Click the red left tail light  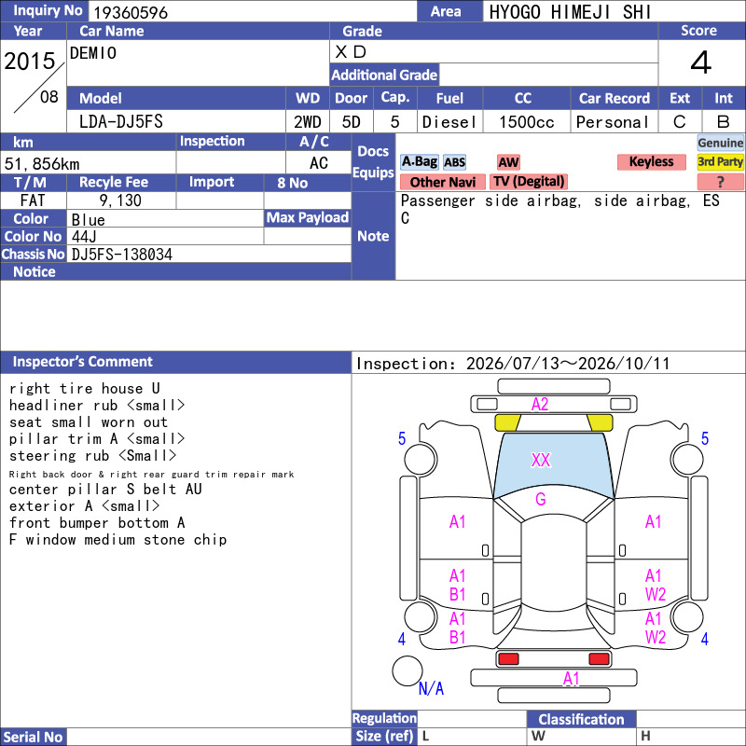508,658
